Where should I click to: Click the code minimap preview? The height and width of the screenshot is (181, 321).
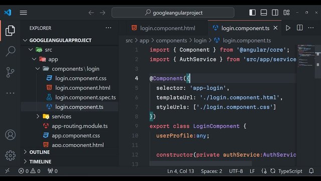(x=306, y=55)
